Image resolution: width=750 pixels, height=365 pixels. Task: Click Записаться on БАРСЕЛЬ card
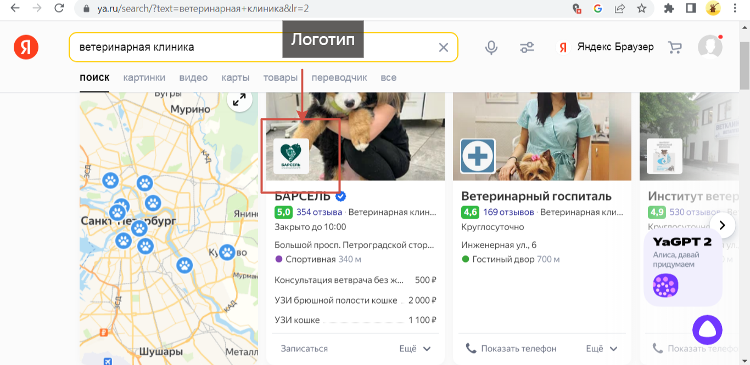[304, 349]
